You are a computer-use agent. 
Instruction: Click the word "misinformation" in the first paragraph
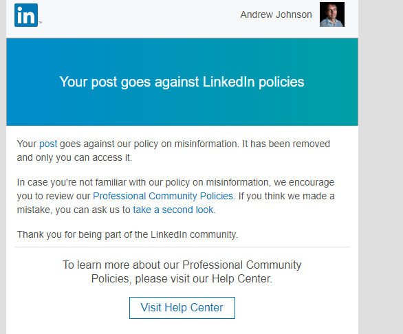(x=206, y=144)
